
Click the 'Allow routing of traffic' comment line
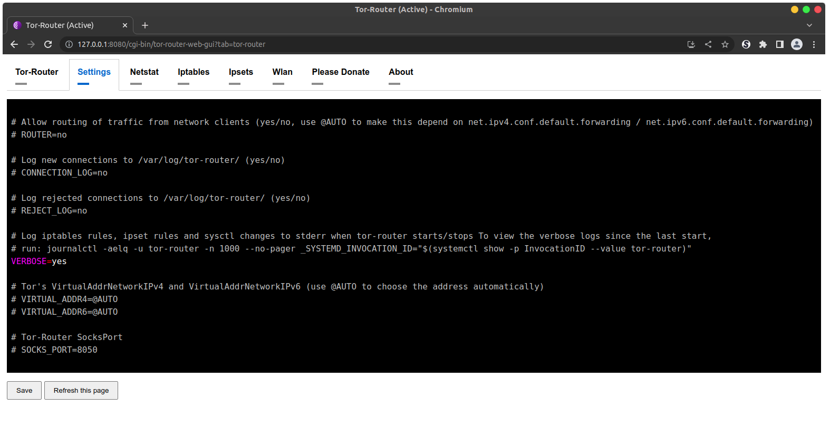(412, 122)
